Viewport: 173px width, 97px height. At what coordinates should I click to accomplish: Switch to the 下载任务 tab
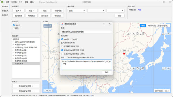point(5,11)
